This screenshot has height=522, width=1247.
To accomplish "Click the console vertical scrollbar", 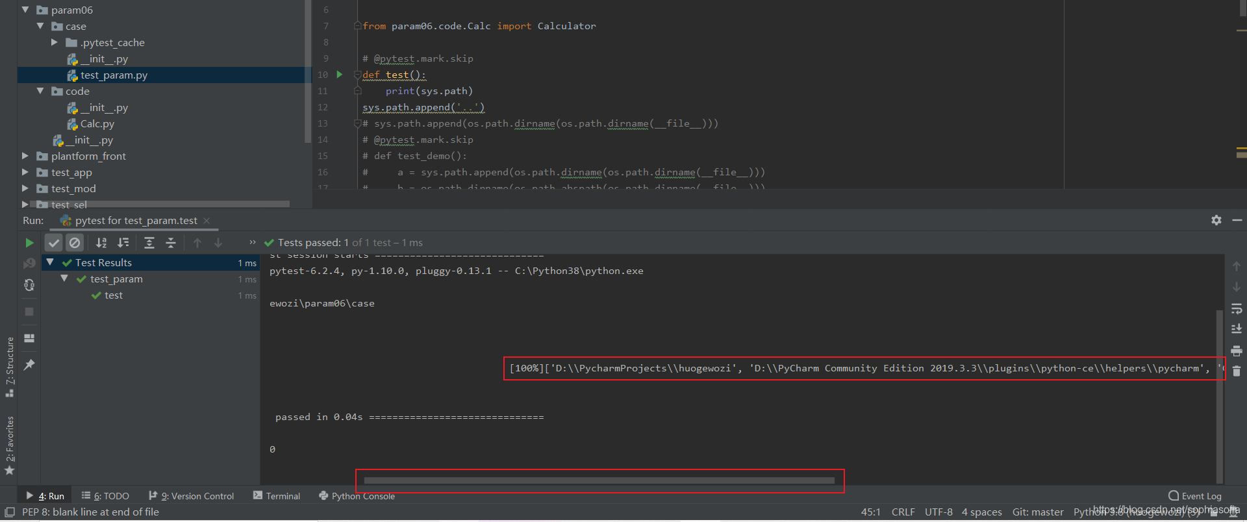I will 1220,396.
